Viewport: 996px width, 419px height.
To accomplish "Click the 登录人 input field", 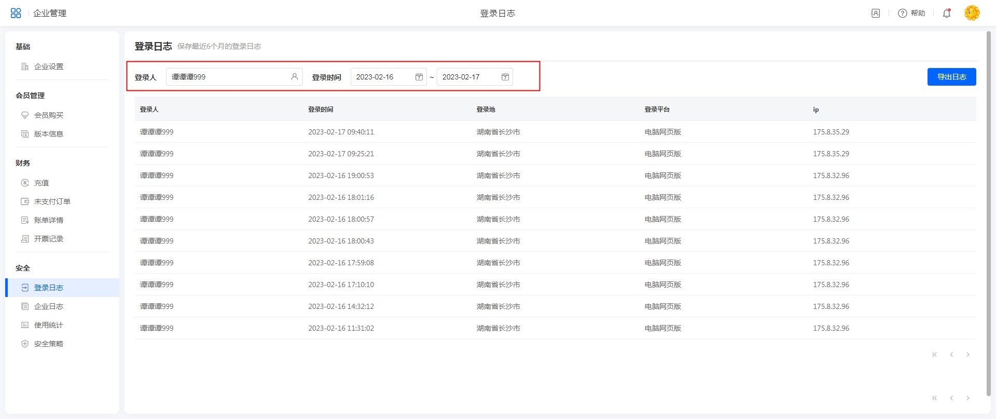I will tap(228, 77).
